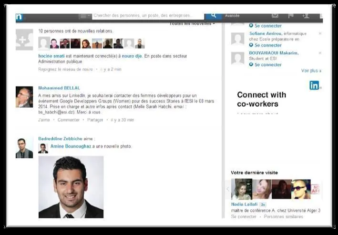This screenshot has height=235, width=338.
Task: Open the notifications flag icon
Action: tap(291, 16)
